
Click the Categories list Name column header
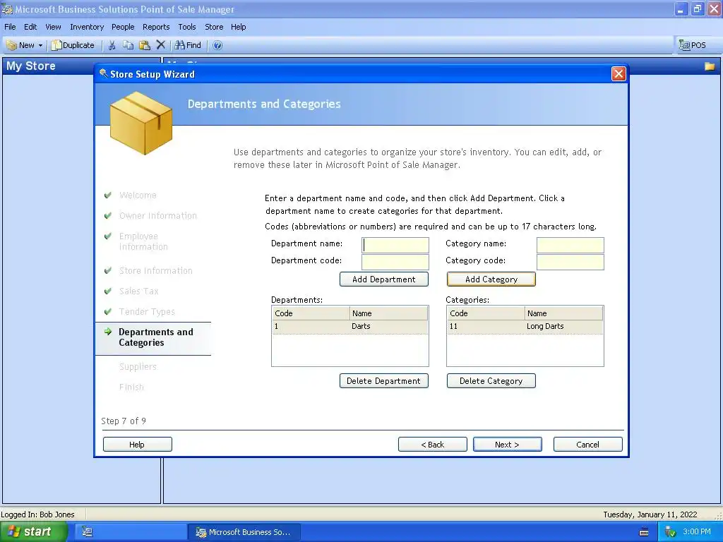click(563, 313)
